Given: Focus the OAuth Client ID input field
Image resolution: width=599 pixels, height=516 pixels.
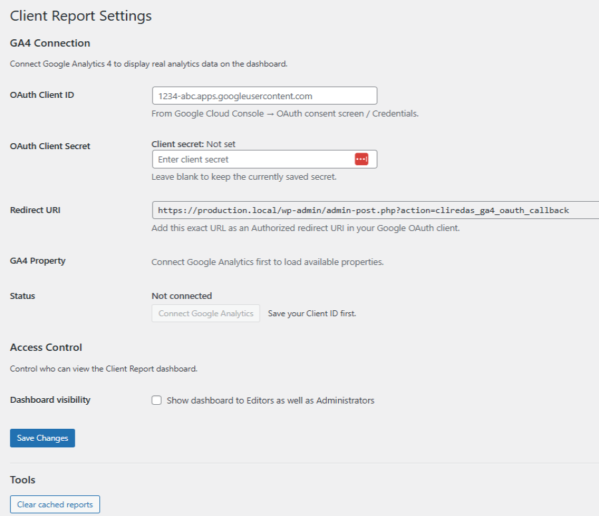Looking at the screenshot, I should coord(264,95).
